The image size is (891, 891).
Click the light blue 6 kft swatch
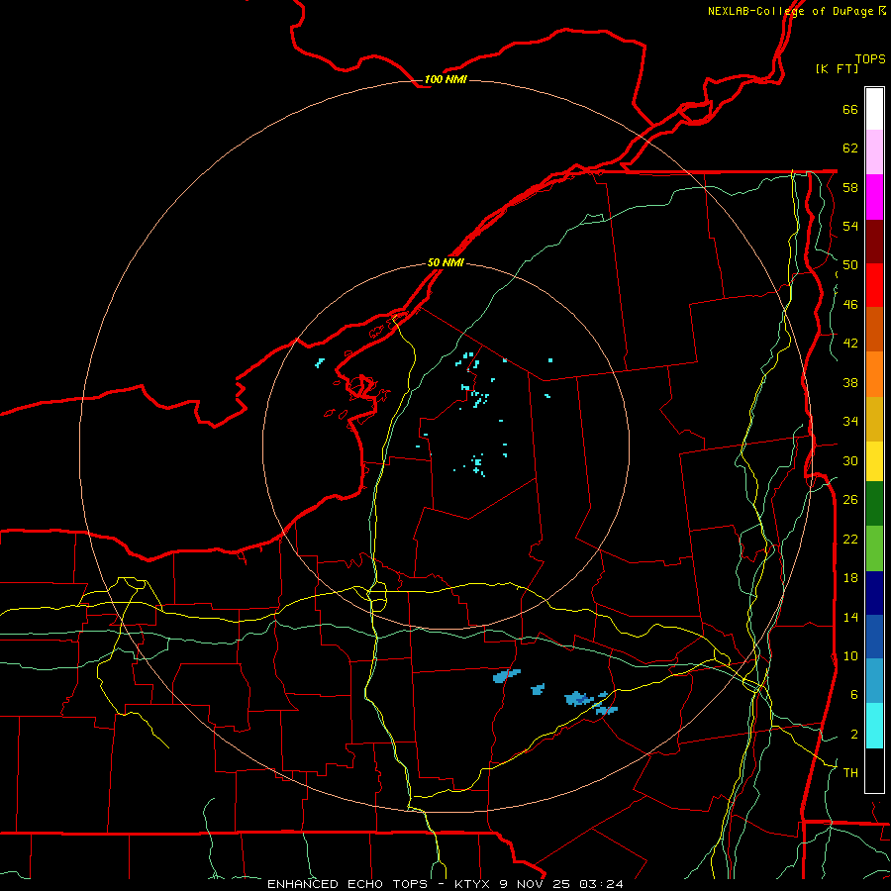(x=874, y=681)
